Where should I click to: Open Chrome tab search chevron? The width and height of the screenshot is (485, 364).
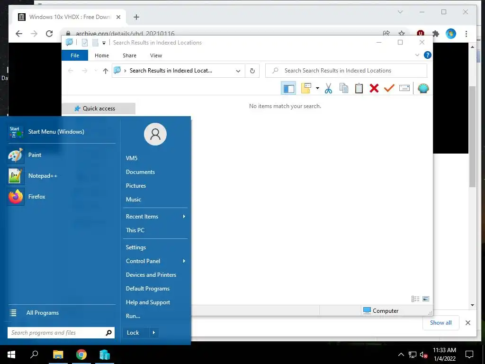tap(400, 12)
